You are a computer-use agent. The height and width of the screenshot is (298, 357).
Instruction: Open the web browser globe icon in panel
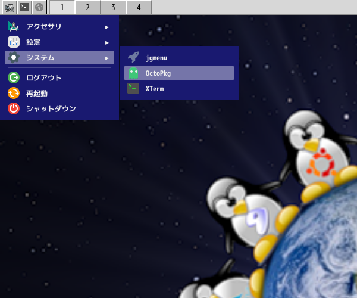tap(39, 8)
